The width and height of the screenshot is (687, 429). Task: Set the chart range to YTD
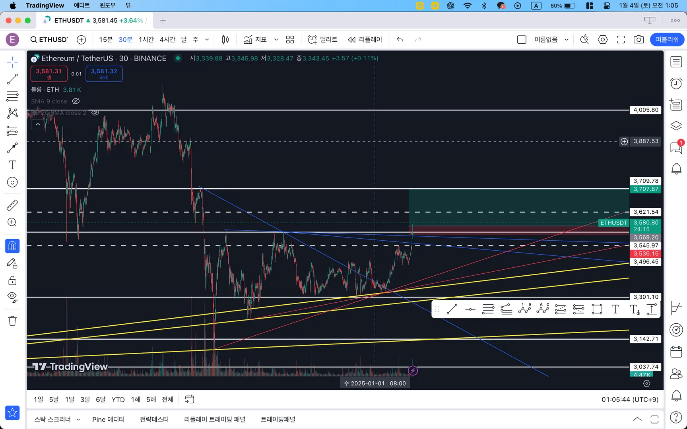pyautogui.click(x=118, y=399)
